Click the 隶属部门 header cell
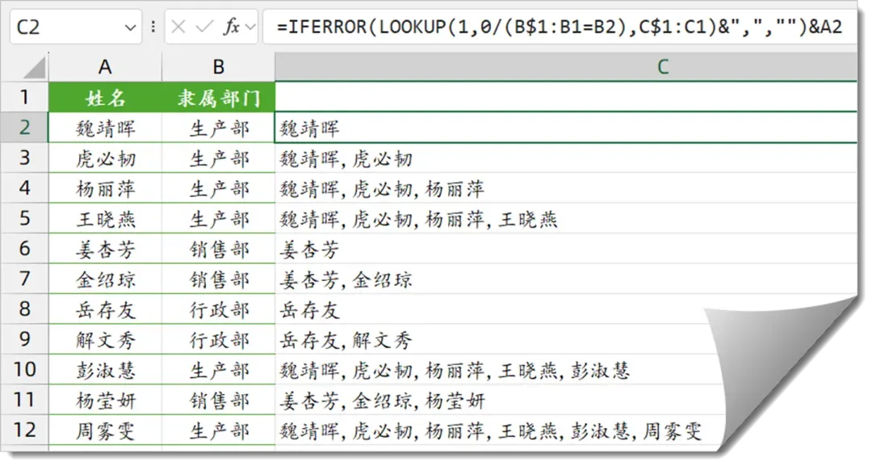872x466 pixels. (x=219, y=97)
